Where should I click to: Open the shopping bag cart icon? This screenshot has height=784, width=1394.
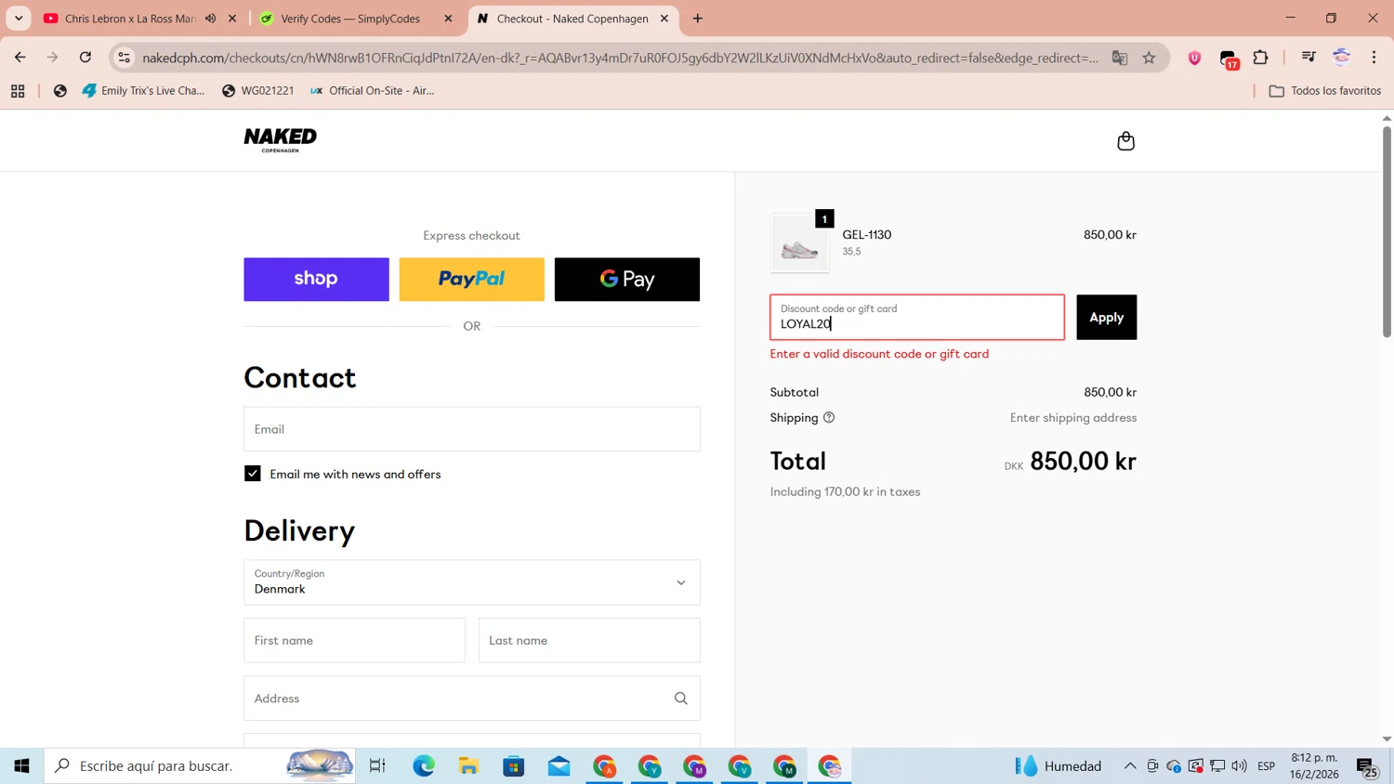pos(1125,141)
